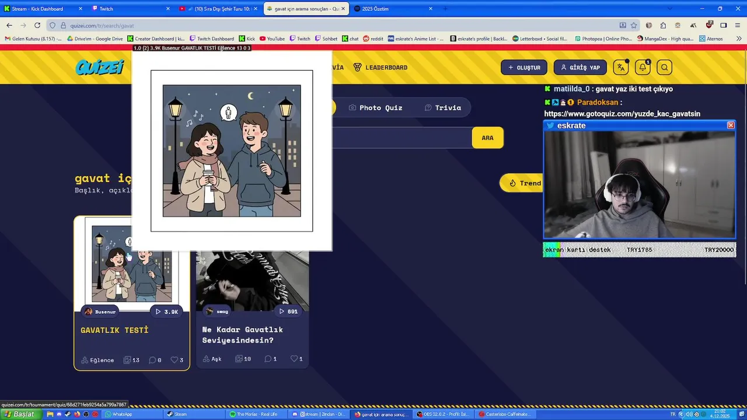Click the heart icon on GAVATLIK TESTİ card
This screenshot has width=747, height=420.
[174, 360]
